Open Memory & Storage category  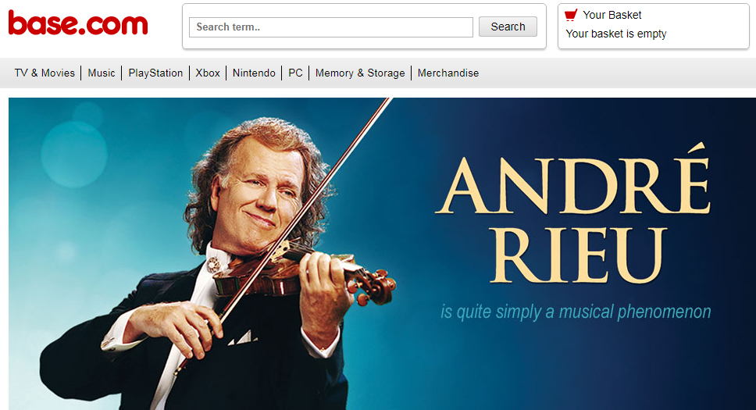point(360,73)
